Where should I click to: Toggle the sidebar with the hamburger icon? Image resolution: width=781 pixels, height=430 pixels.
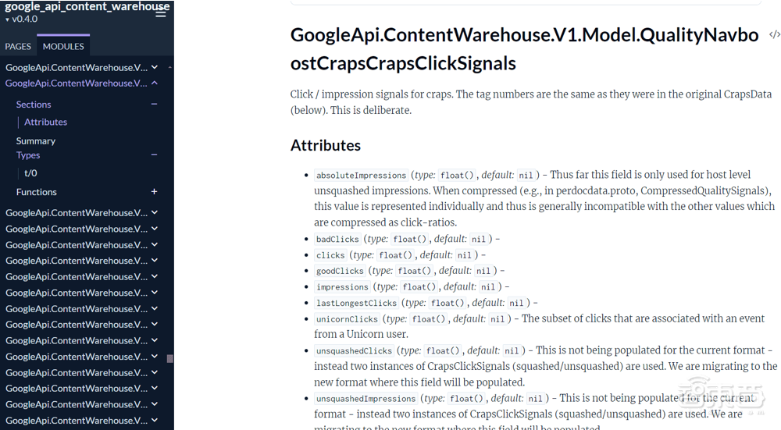click(161, 13)
